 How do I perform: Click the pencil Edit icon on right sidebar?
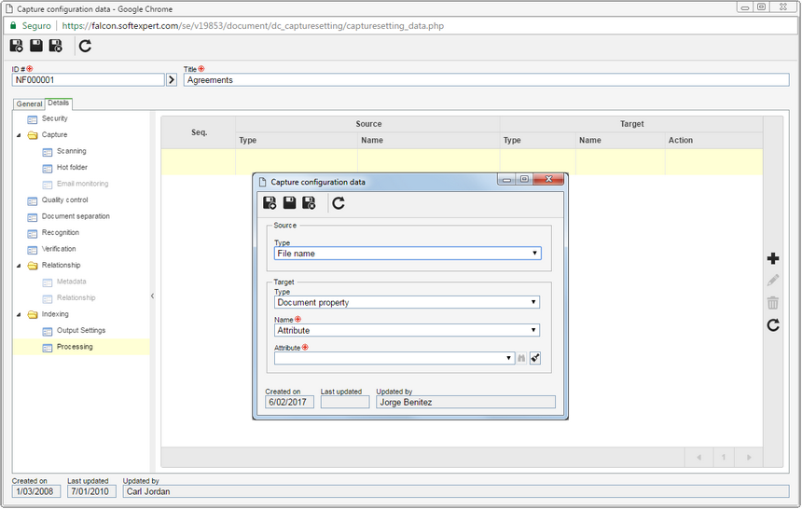tap(773, 281)
